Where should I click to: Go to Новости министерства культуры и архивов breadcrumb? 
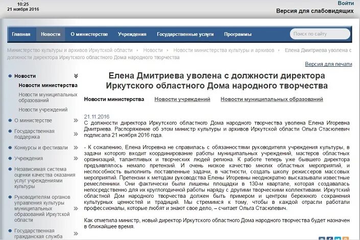(x=224, y=50)
